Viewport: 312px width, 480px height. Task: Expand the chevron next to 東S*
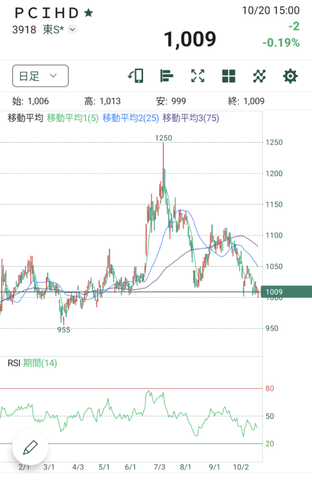click(x=72, y=30)
